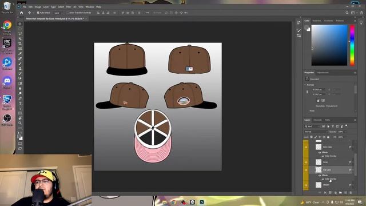This screenshot has height=206, width=366.
Task: Open the Auto-Select Layer dropdown
Action: [x=58, y=13]
